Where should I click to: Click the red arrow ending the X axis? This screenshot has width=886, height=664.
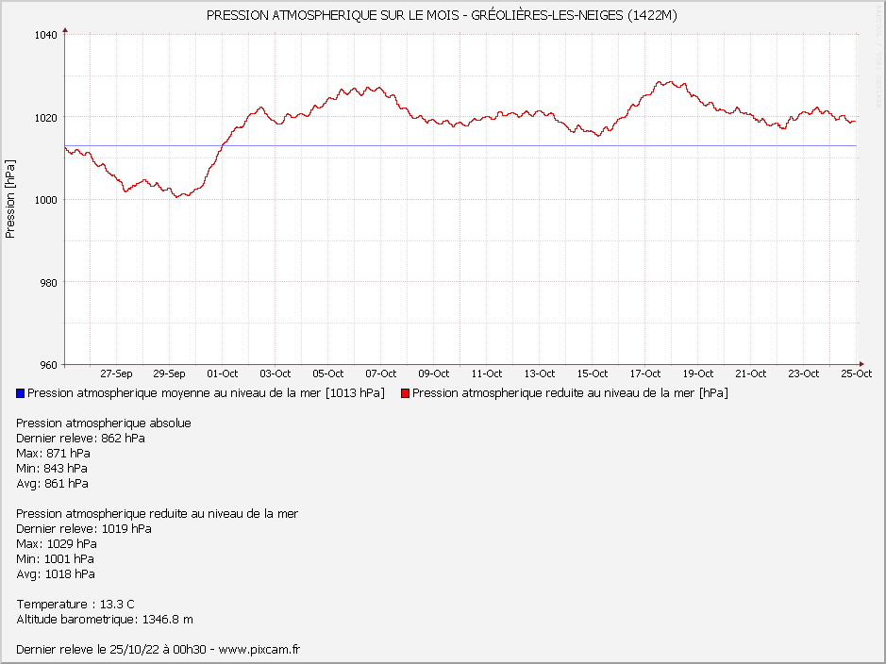tap(861, 363)
